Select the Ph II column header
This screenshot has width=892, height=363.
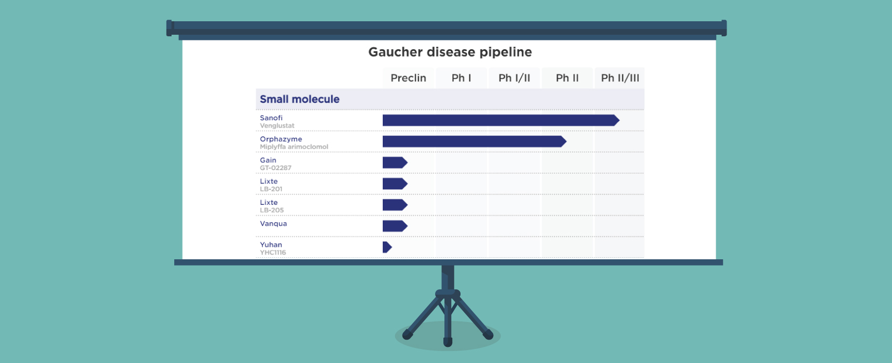567,78
